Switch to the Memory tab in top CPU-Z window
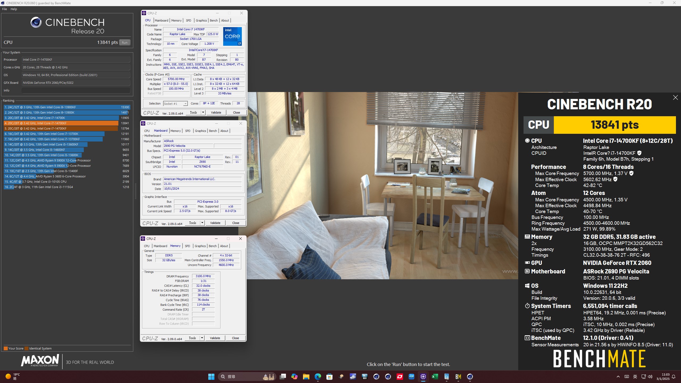The image size is (681, 383). click(x=176, y=20)
